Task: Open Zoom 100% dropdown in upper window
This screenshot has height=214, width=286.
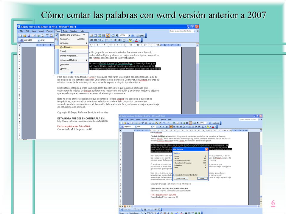Action: 129,36
